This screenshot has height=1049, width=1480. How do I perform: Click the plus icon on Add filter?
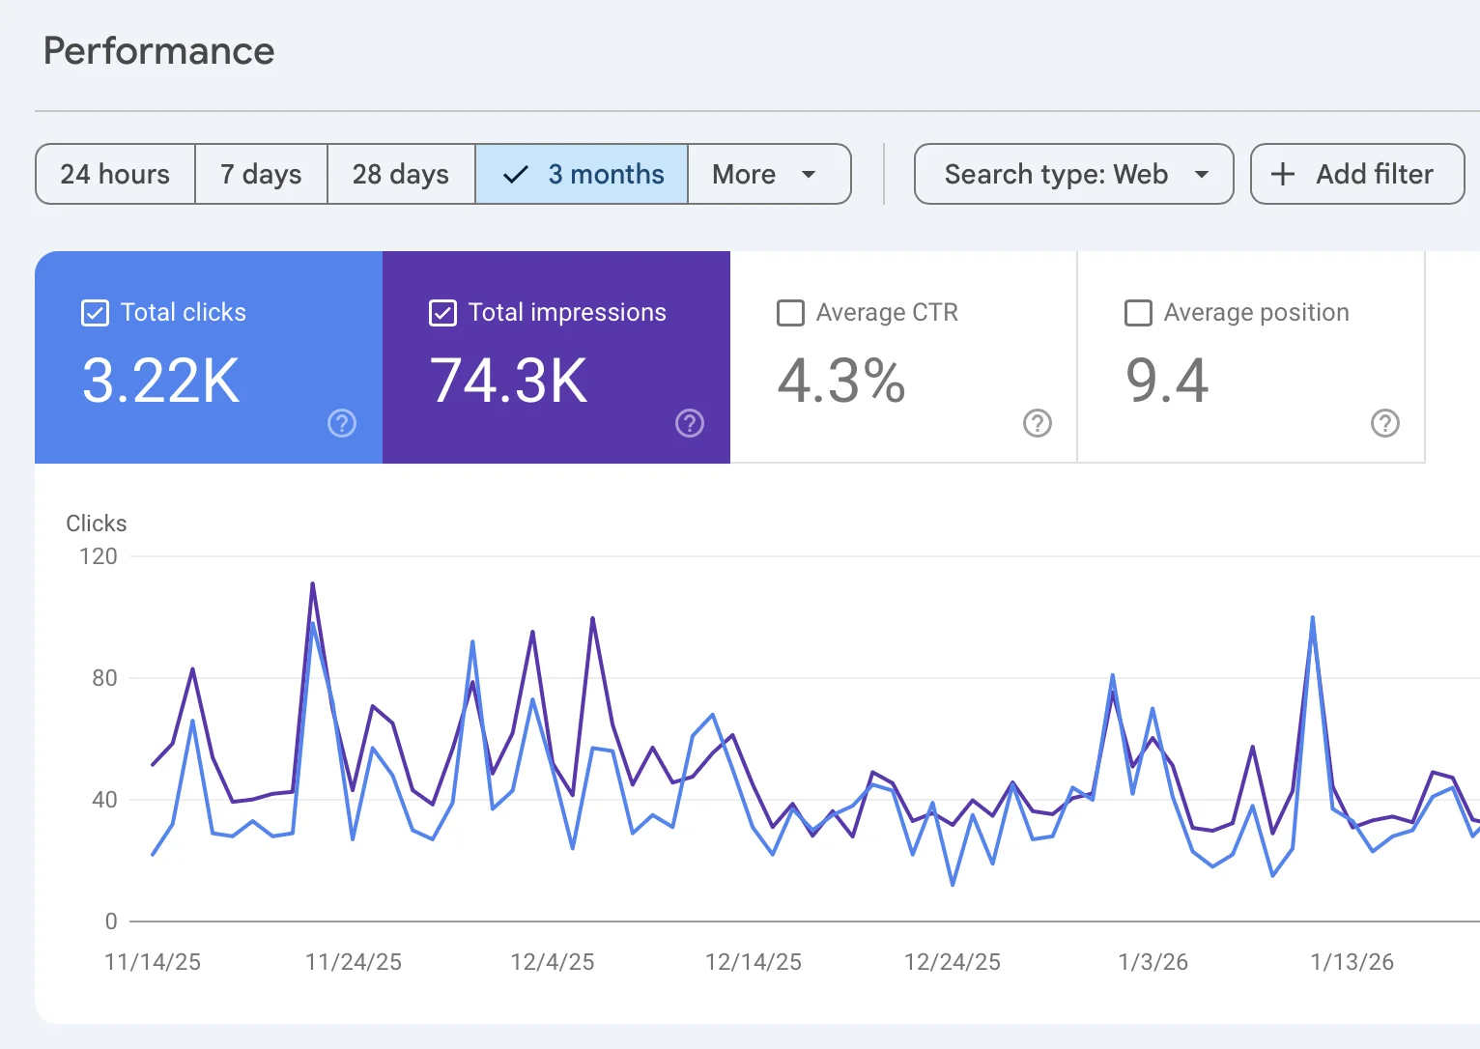(x=1282, y=174)
